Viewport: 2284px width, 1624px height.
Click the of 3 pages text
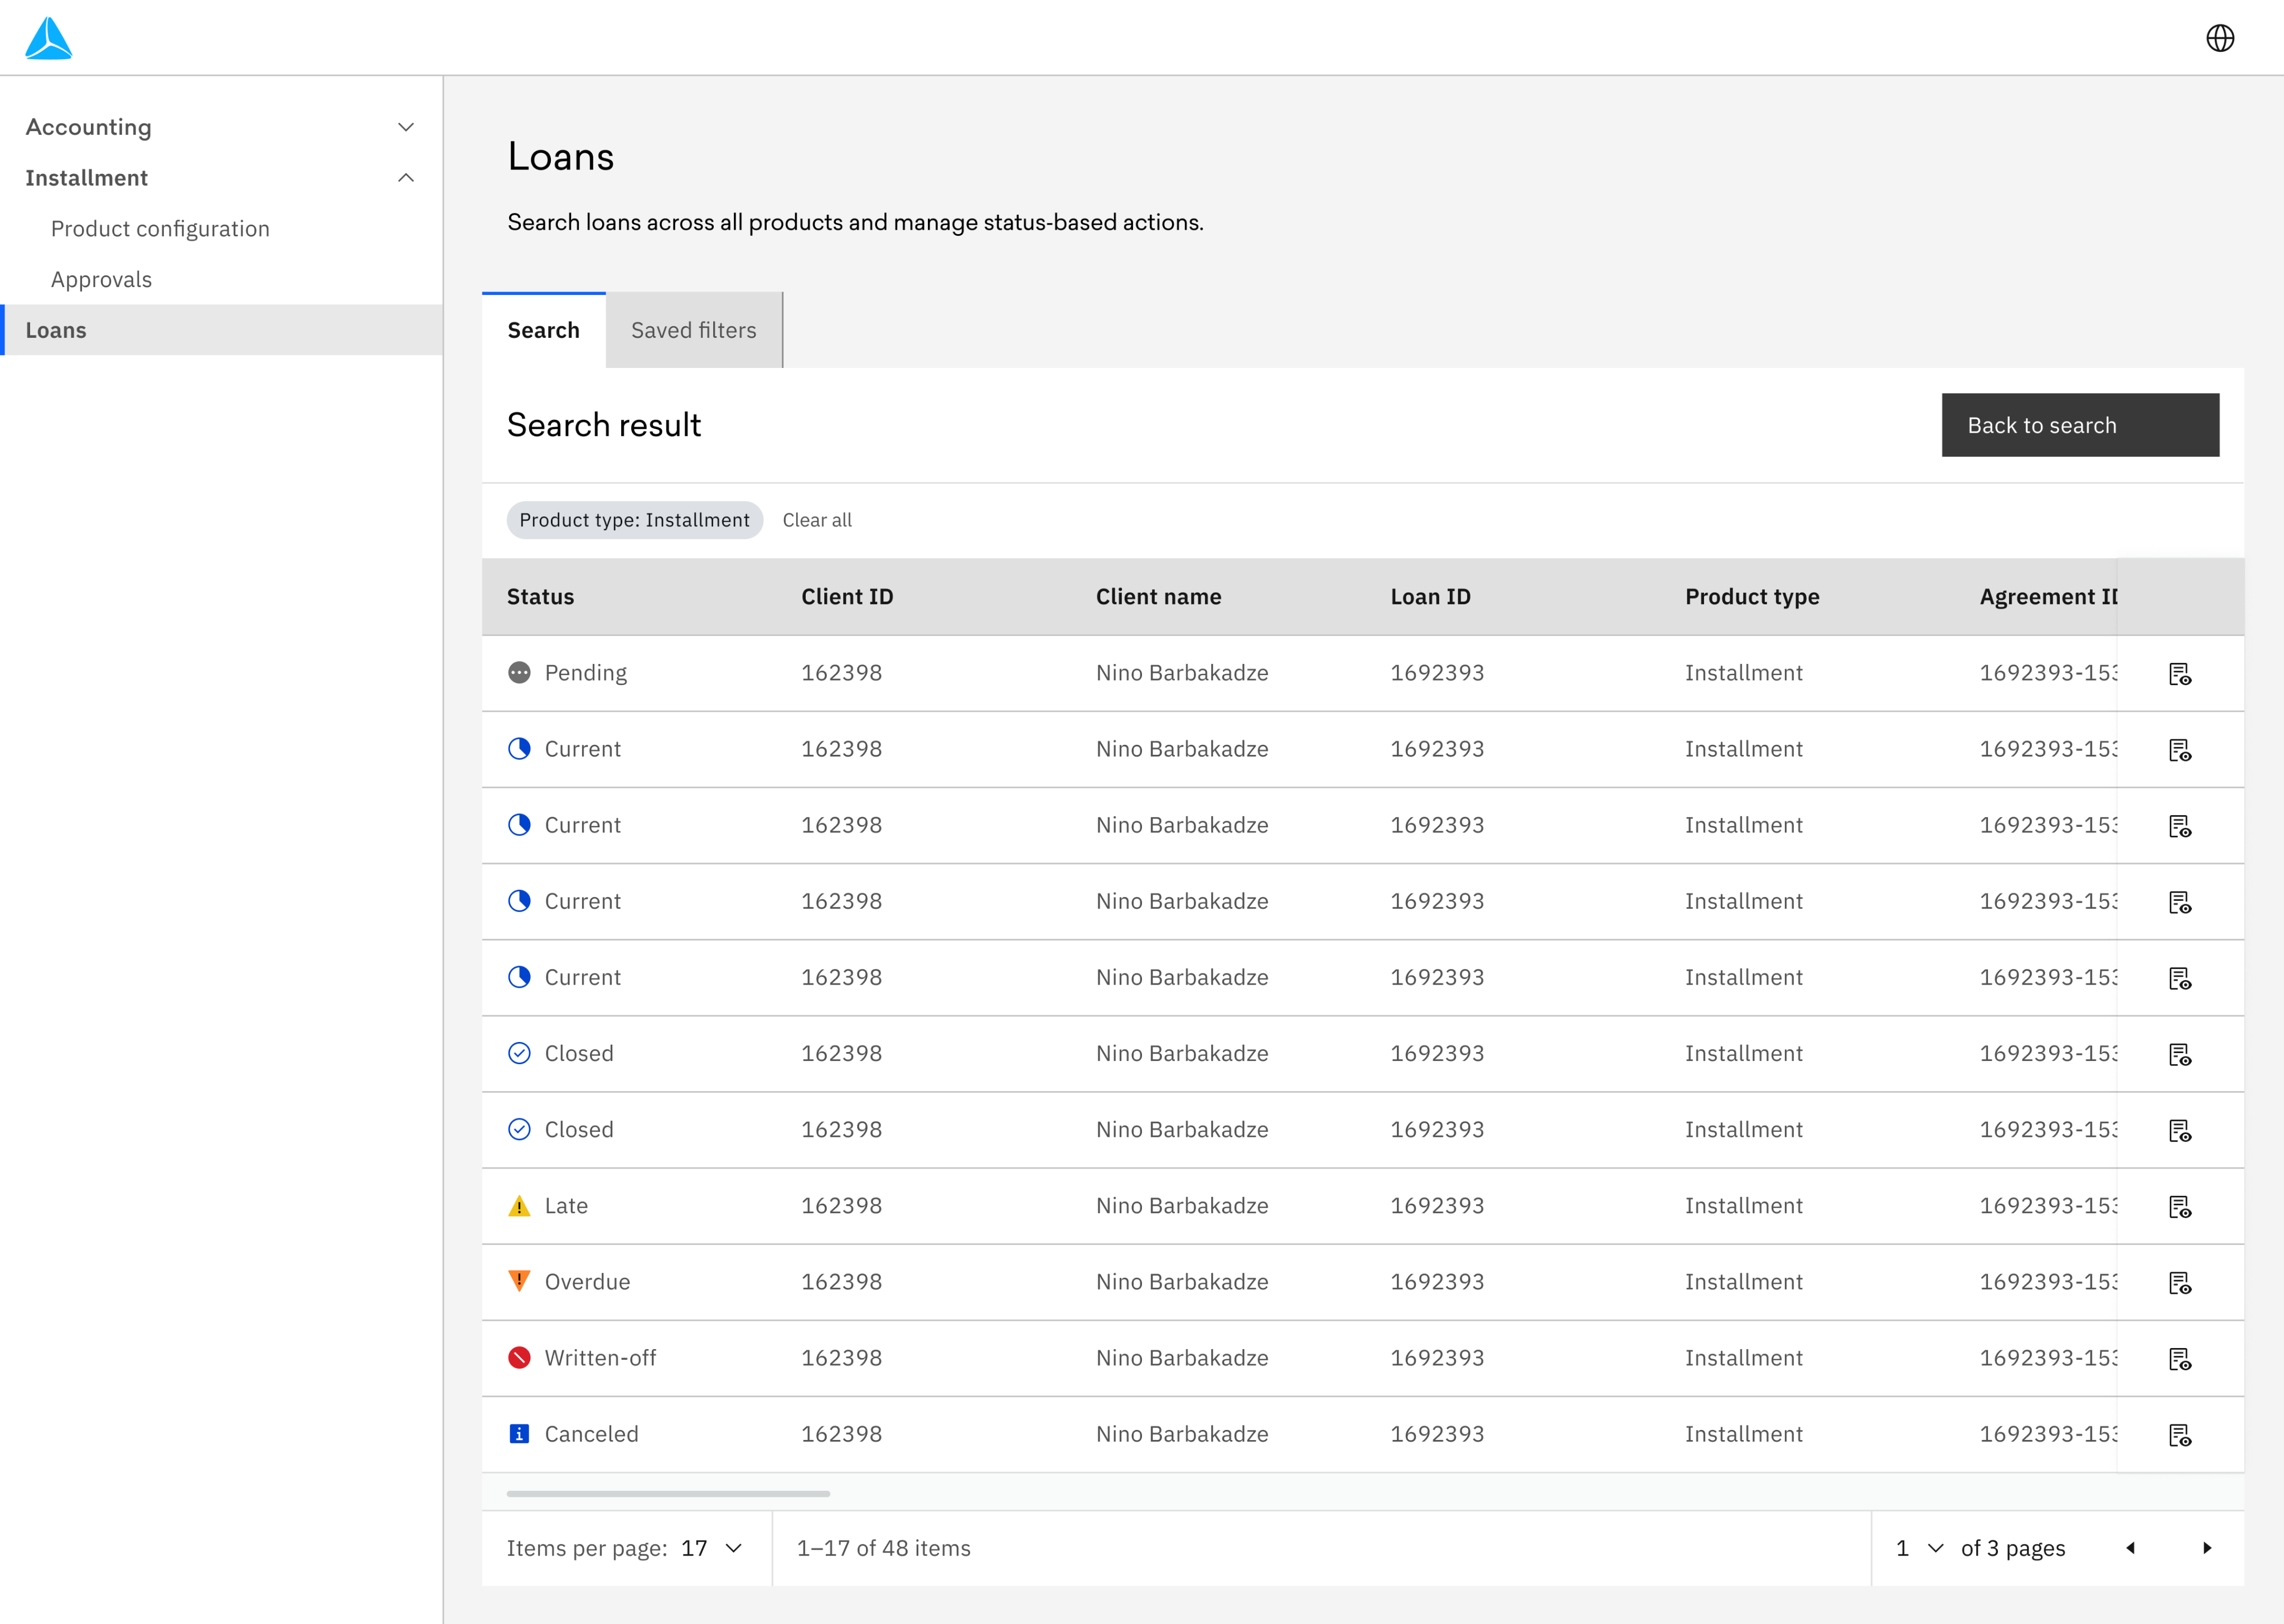(2012, 1548)
